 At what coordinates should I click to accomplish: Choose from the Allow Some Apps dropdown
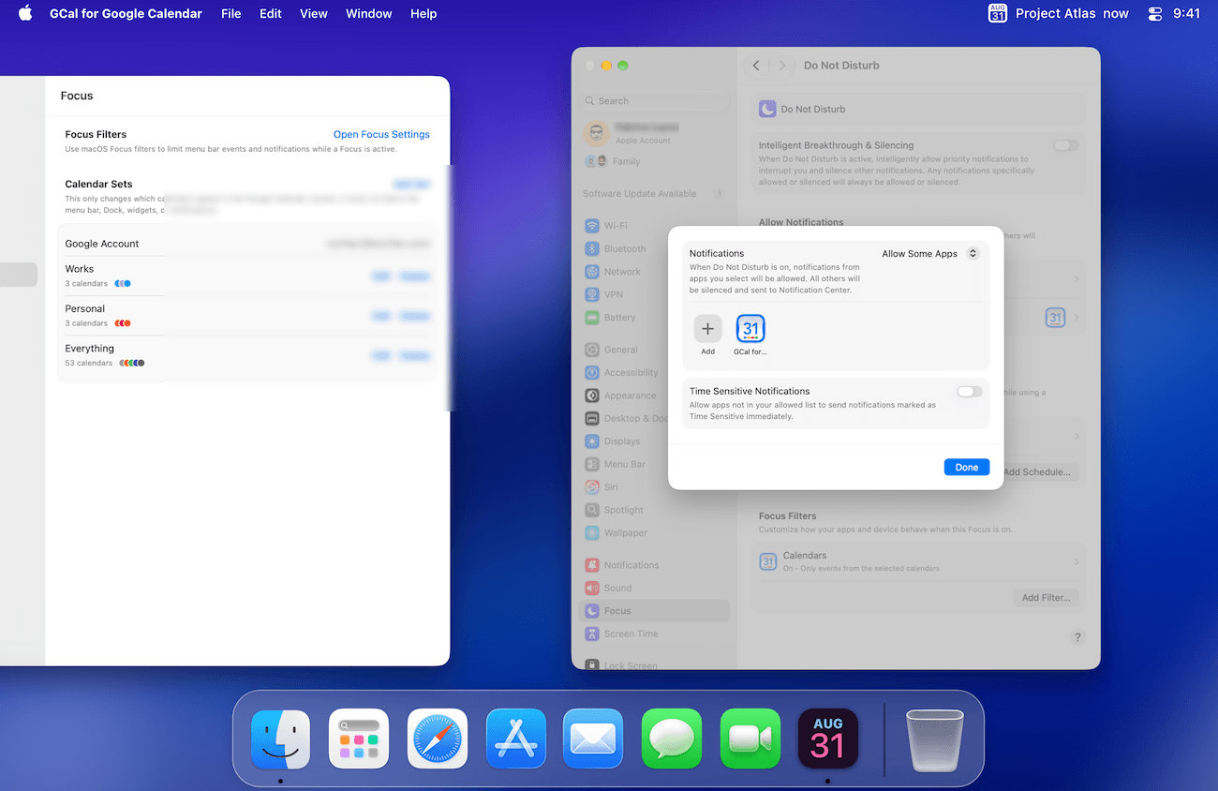point(930,254)
